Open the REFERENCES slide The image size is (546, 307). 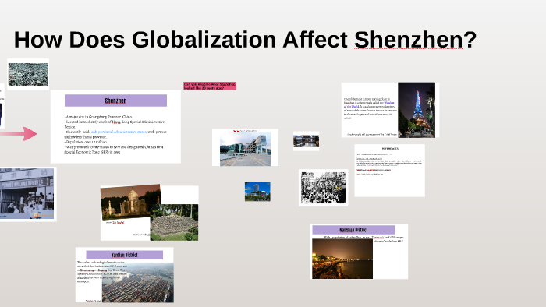tap(390, 171)
